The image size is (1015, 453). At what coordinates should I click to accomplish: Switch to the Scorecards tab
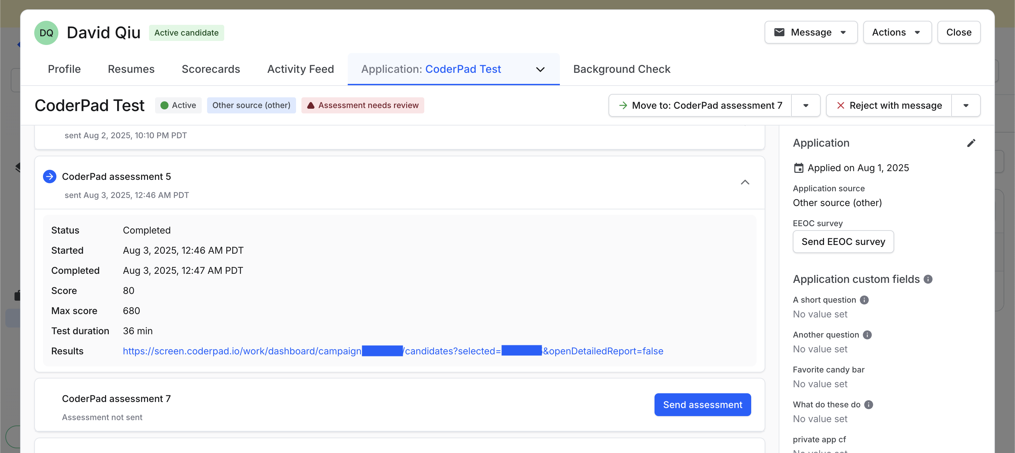click(211, 69)
